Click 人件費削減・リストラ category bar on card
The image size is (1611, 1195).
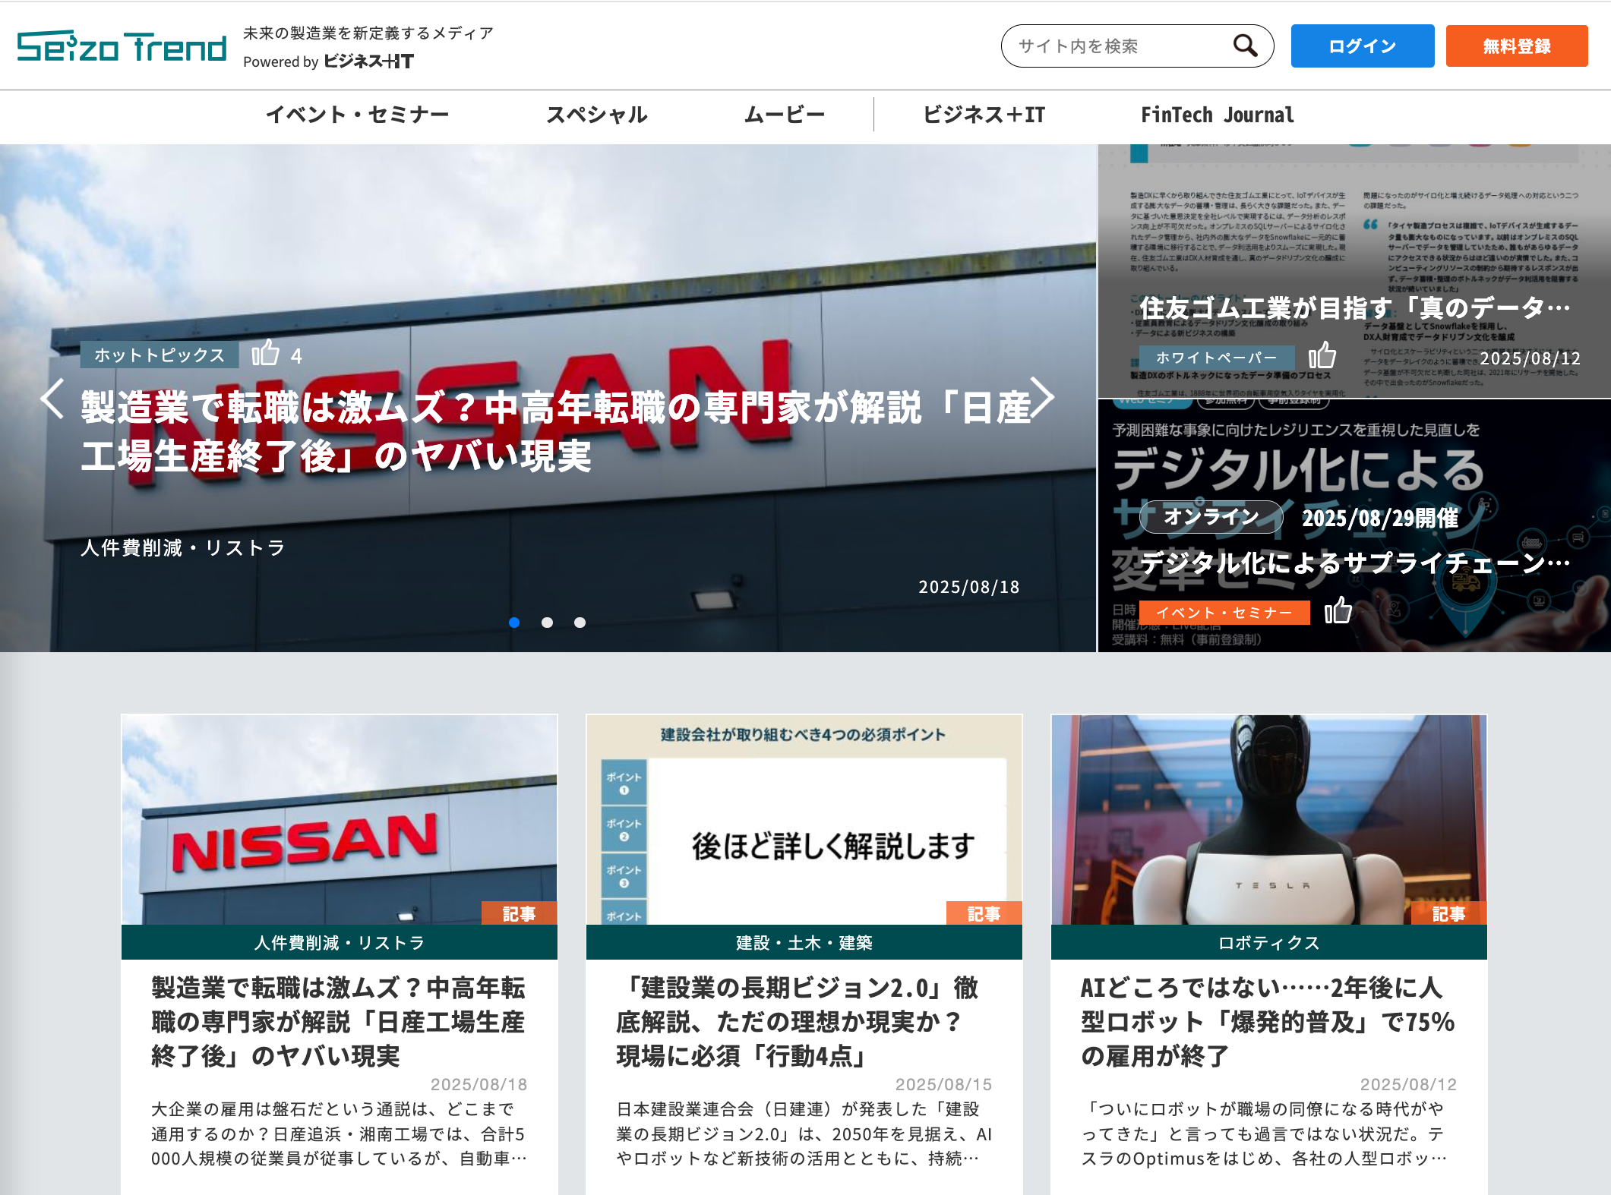click(340, 942)
